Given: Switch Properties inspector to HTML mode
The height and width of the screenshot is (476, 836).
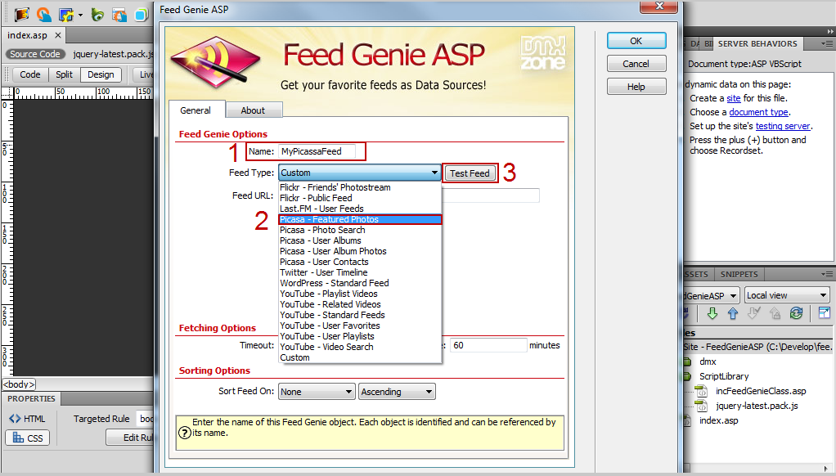Looking at the screenshot, I should (x=28, y=419).
